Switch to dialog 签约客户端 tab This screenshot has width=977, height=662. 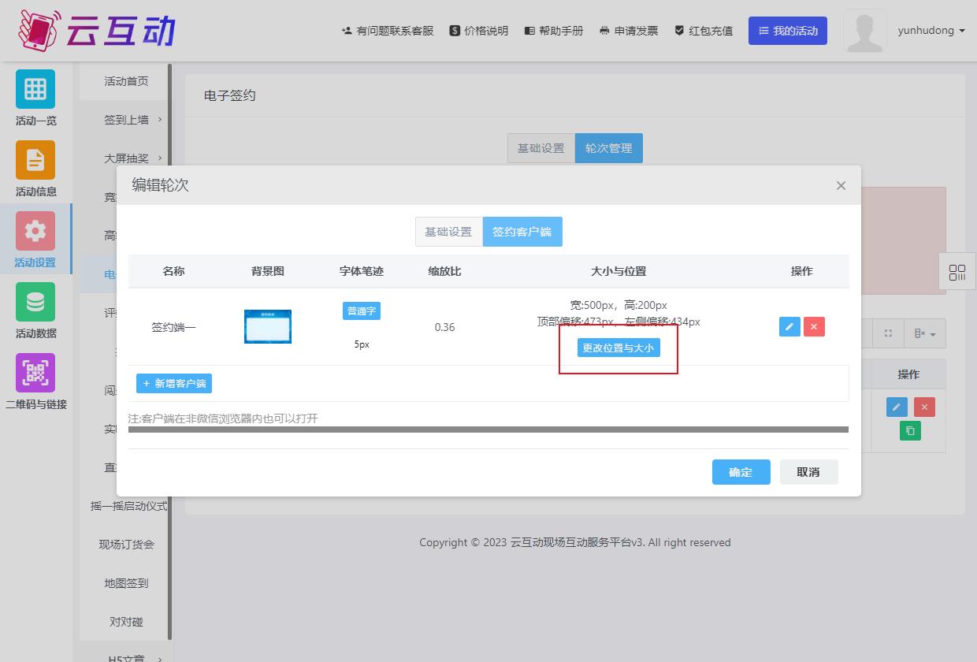tap(522, 232)
